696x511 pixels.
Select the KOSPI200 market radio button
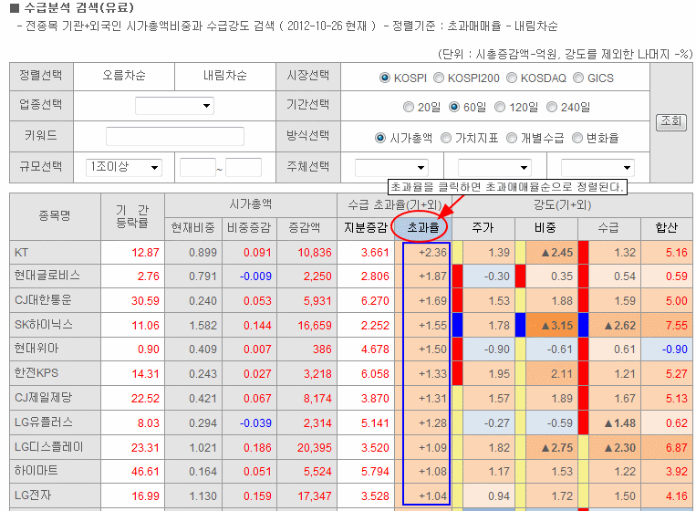point(439,78)
